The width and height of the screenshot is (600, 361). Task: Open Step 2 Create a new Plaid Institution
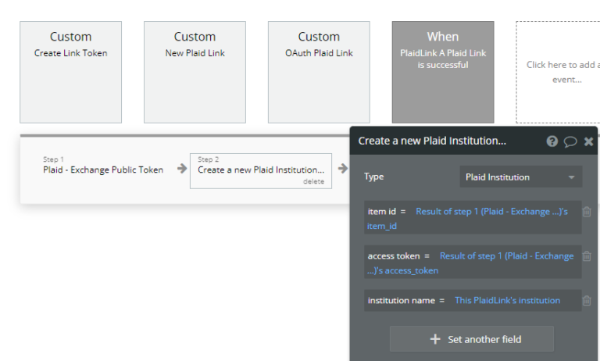261,171
